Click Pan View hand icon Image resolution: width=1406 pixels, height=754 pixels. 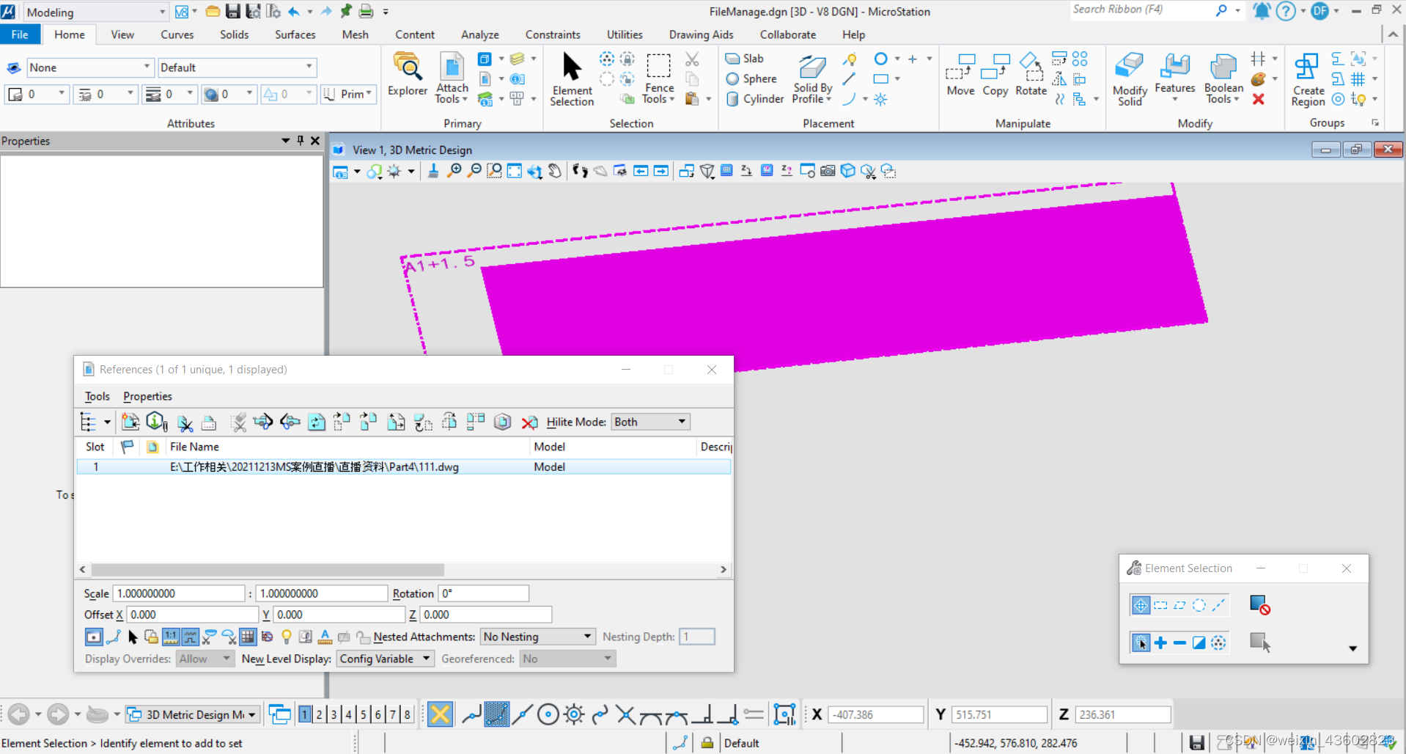point(555,171)
